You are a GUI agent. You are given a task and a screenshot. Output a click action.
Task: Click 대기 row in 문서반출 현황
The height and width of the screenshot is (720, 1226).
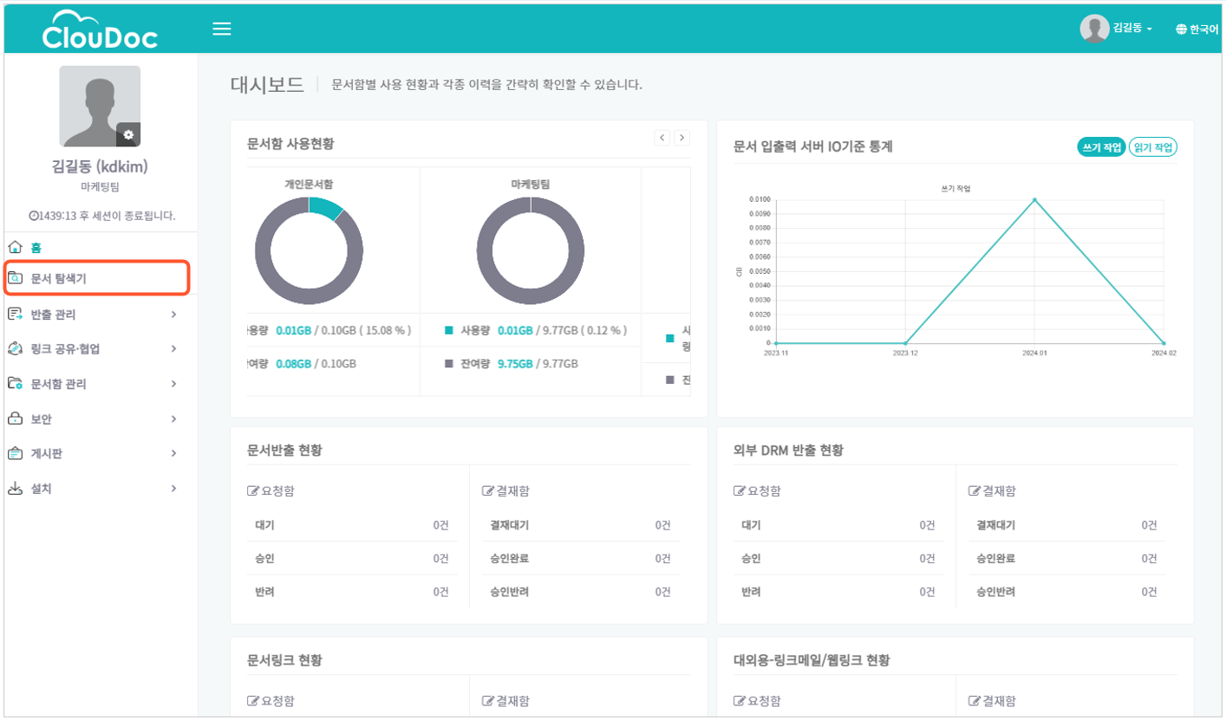pyautogui.click(x=352, y=525)
